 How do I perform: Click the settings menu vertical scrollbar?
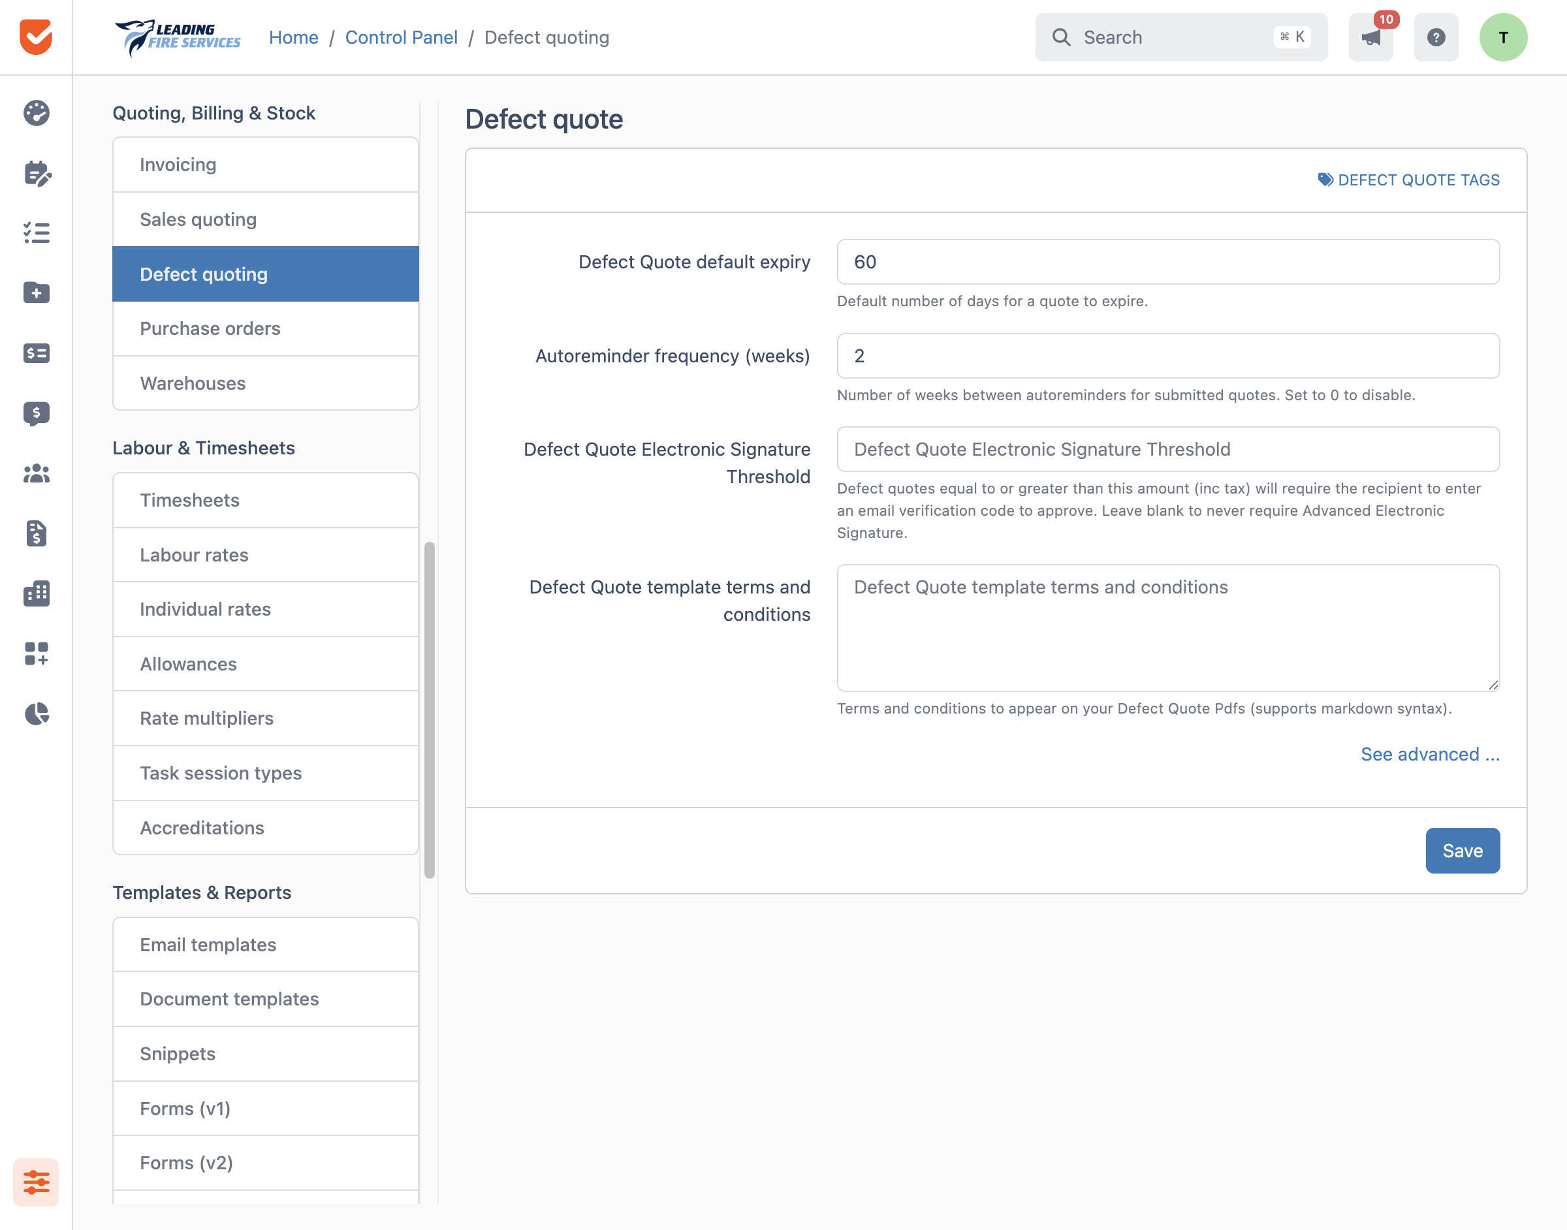(430, 710)
